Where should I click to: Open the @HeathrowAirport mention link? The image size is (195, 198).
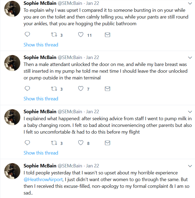[x=43, y=179]
